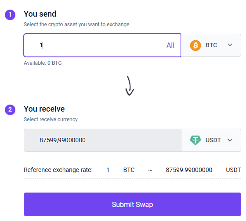Expand the BTC currency chevron
This screenshot has width=246, height=221.
[x=230, y=45]
